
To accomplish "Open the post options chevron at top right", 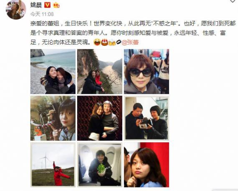I will [233, 1].
